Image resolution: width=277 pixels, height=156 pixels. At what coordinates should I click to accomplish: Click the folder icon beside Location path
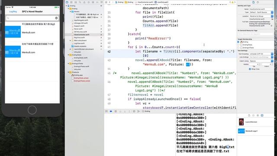272,19
